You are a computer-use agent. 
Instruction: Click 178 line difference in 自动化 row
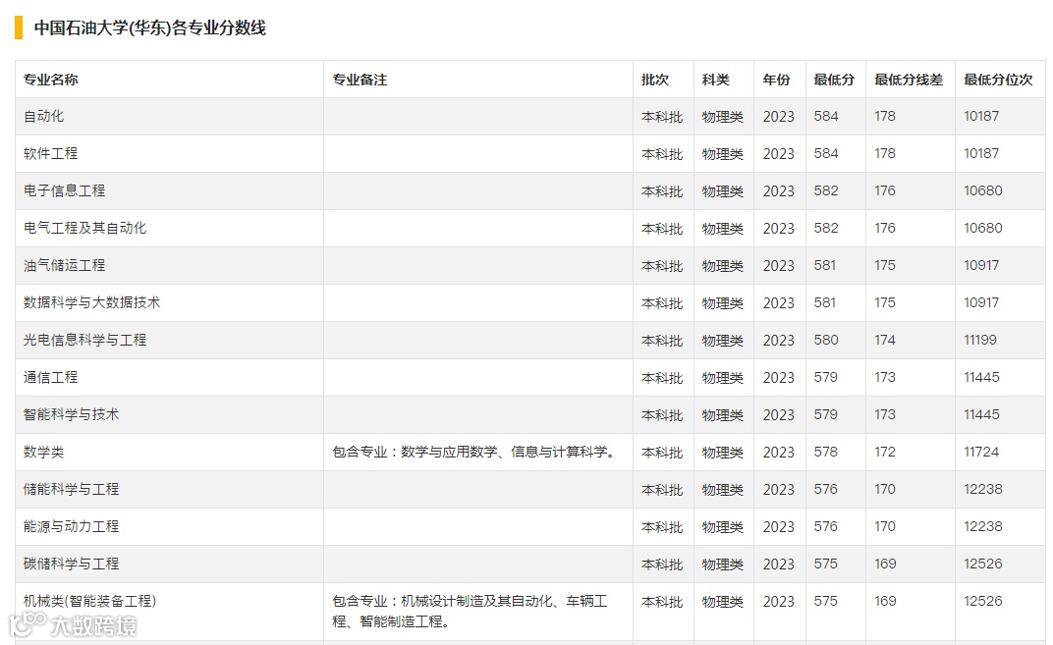click(x=885, y=116)
